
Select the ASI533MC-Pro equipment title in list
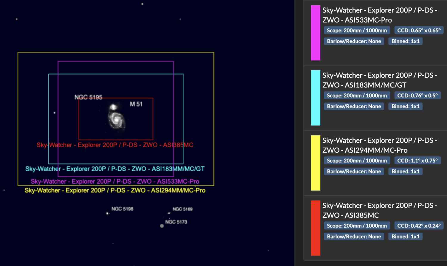pos(380,15)
